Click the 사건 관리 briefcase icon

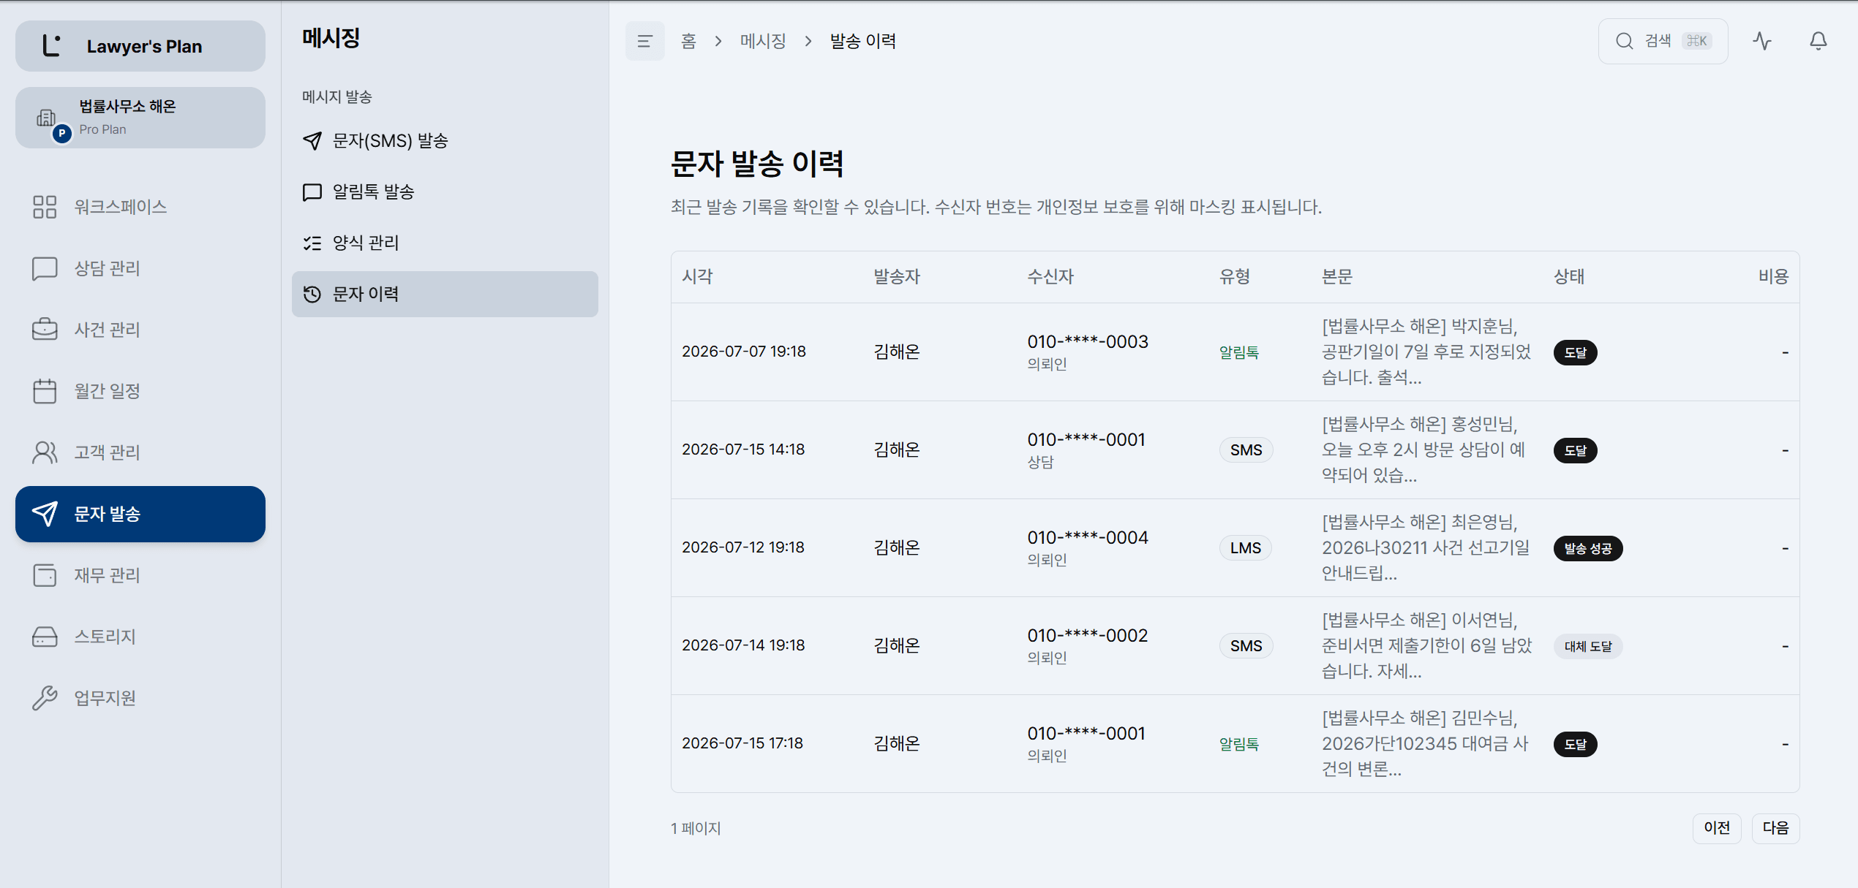[x=45, y=330]
